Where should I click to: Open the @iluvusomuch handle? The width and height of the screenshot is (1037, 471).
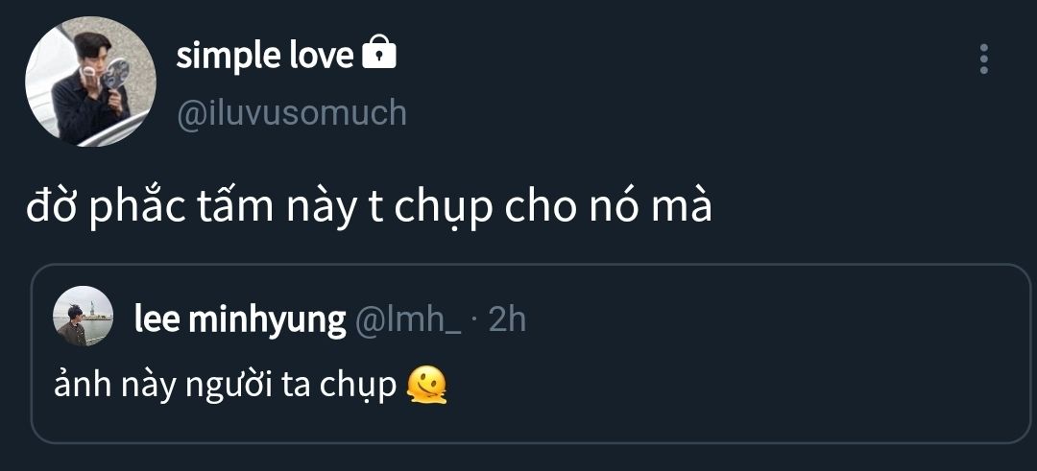pos(291,113)
